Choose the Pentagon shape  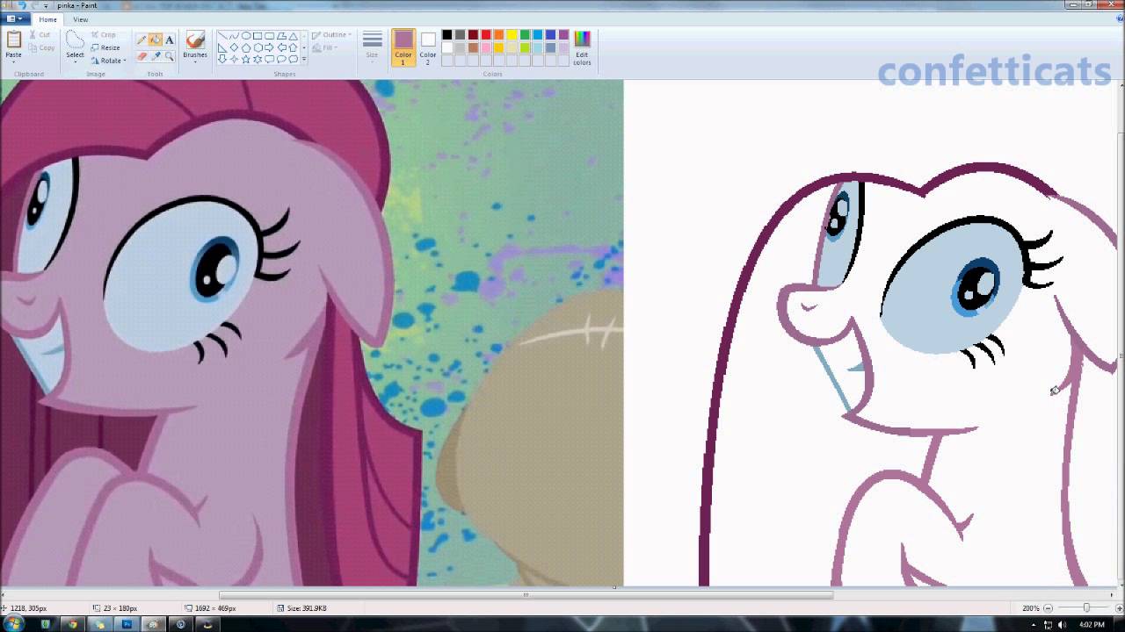[246, 47]
